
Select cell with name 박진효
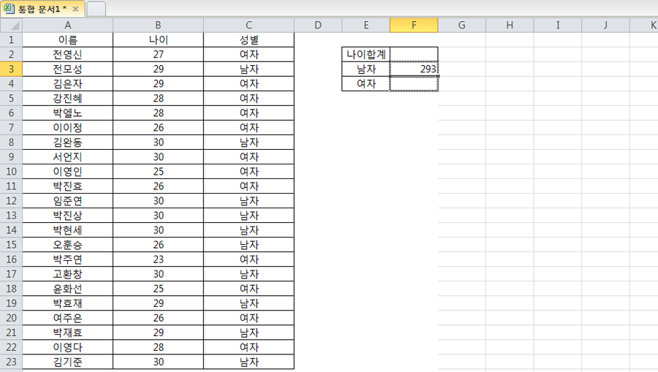[67, 186]
